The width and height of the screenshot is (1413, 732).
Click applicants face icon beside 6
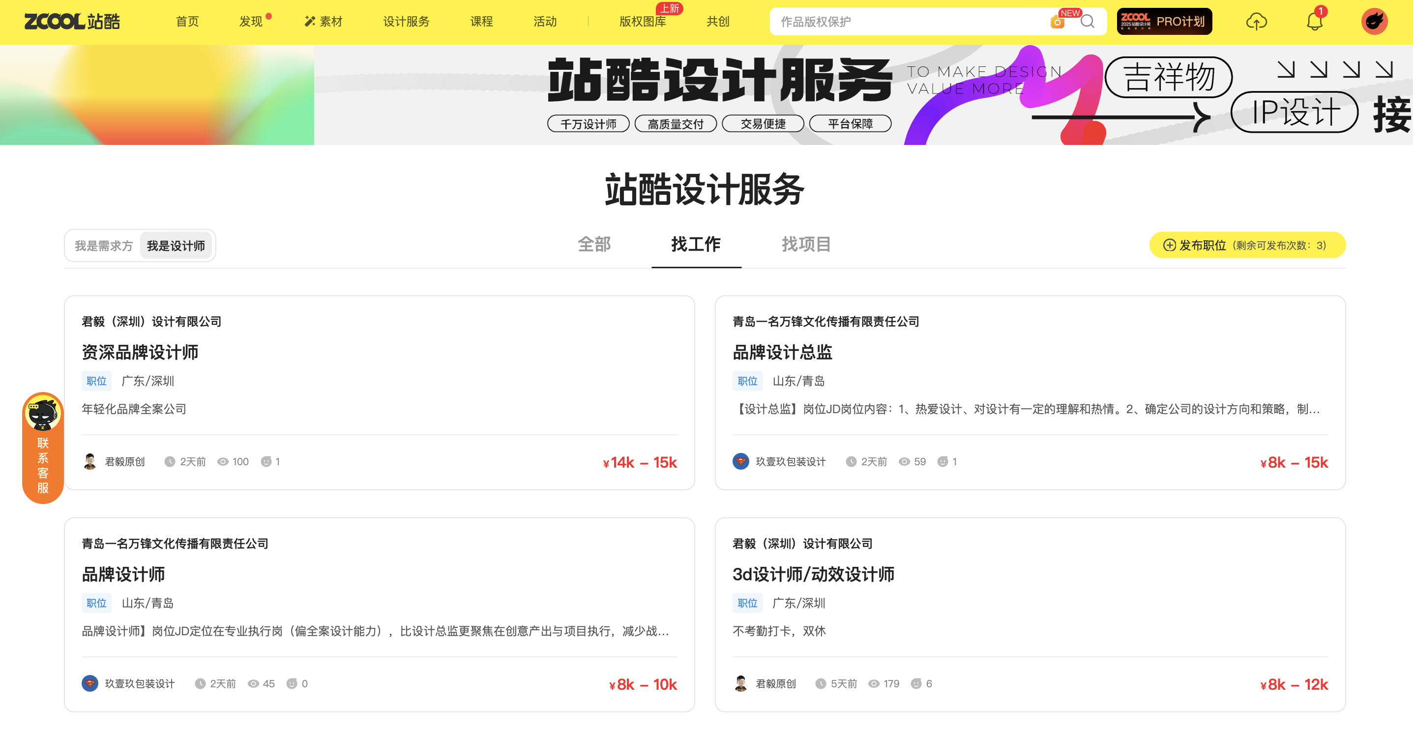(x=916, y=684)
